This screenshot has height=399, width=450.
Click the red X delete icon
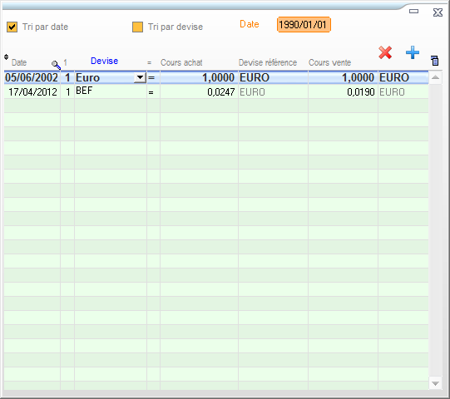pyautogui.click(x=385, y=52)
